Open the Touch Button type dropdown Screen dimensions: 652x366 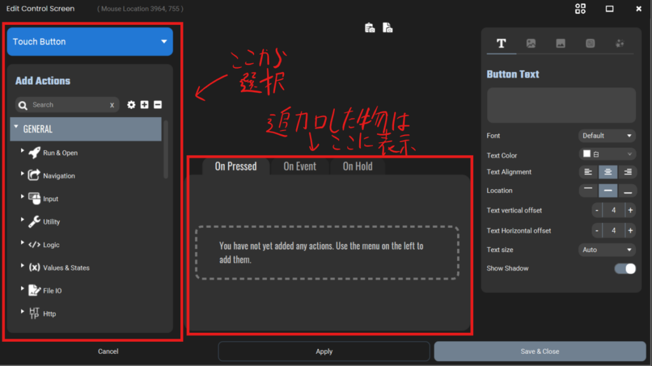point(90,42)
